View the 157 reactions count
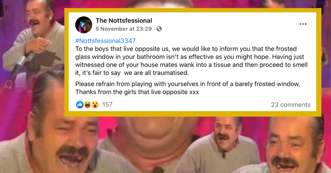The image size is (331, 173). tap(107, 105)
